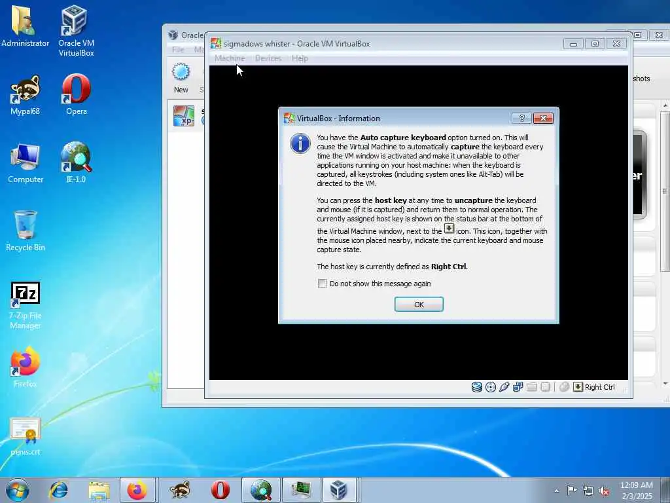Open the File menu in VirtualBox Manager
This screenshot has width=670, height=503.
178,50
